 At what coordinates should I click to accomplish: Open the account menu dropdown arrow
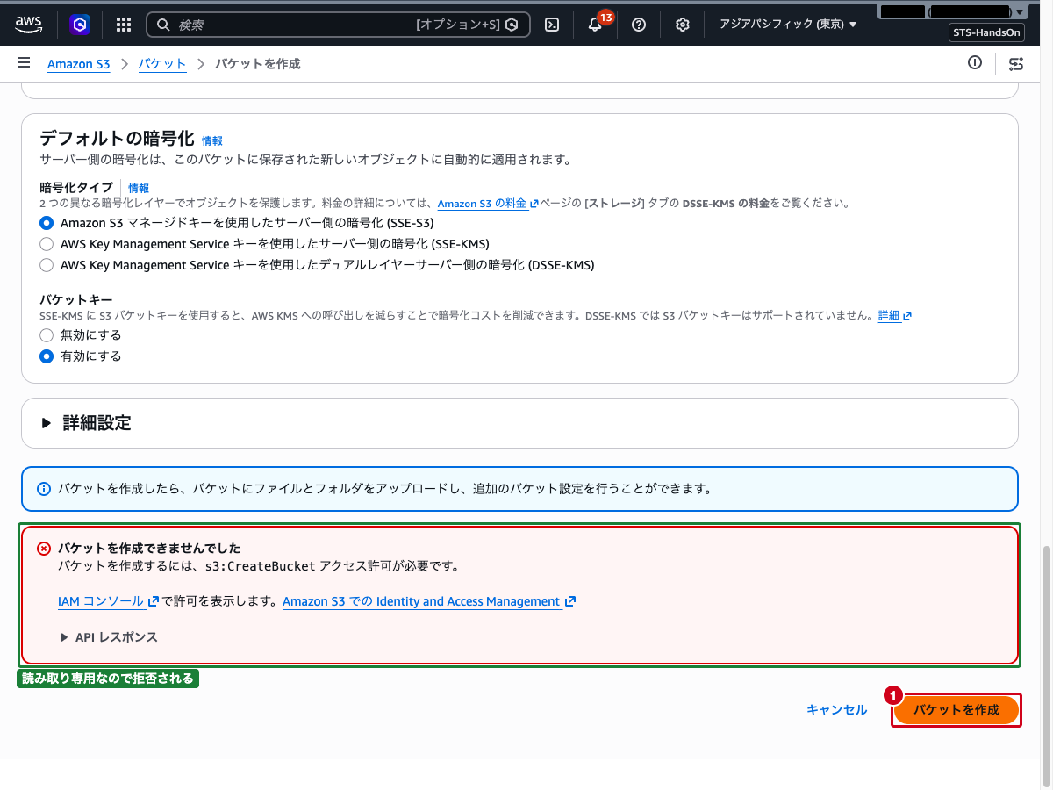(x=1018, y=12)
